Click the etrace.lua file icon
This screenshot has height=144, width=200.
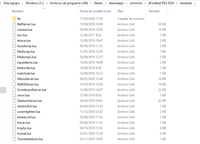click(x=14, y=40)
